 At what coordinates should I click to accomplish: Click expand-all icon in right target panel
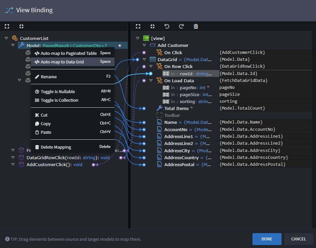tap(138, 26)
